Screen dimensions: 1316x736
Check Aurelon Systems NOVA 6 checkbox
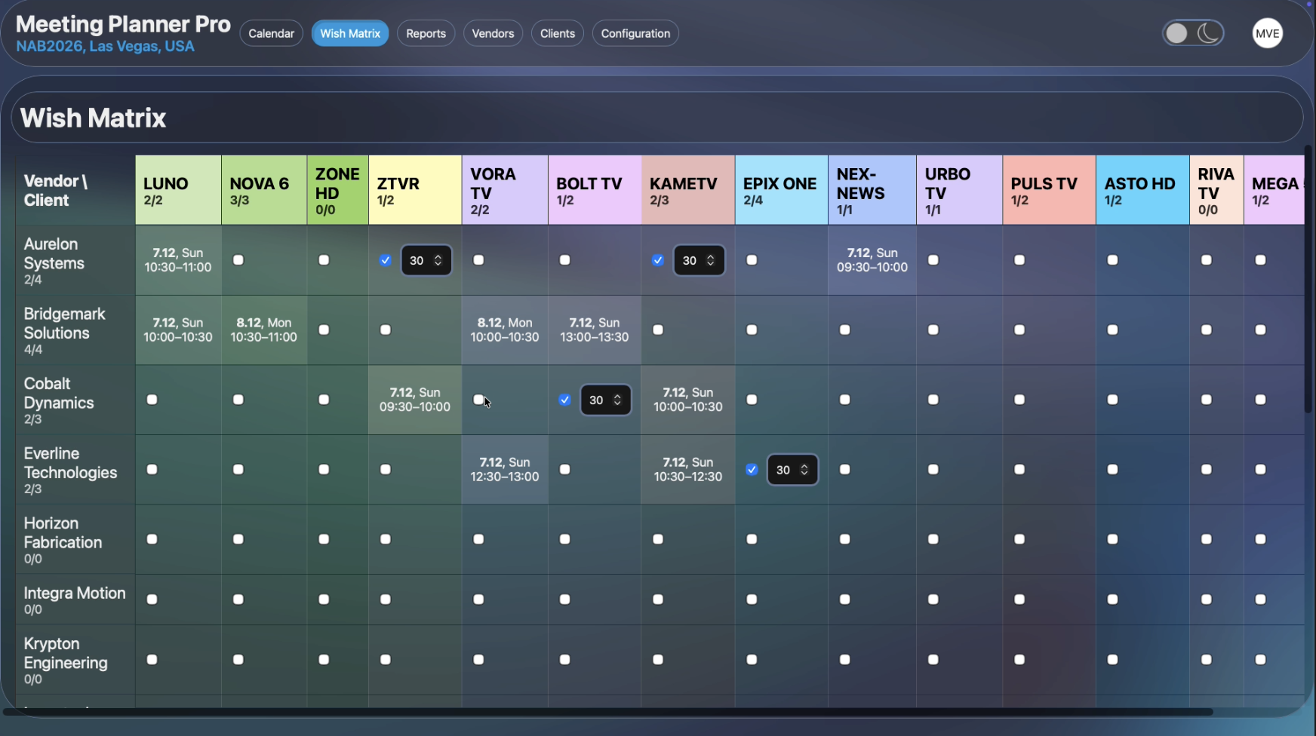click(238, 260)
